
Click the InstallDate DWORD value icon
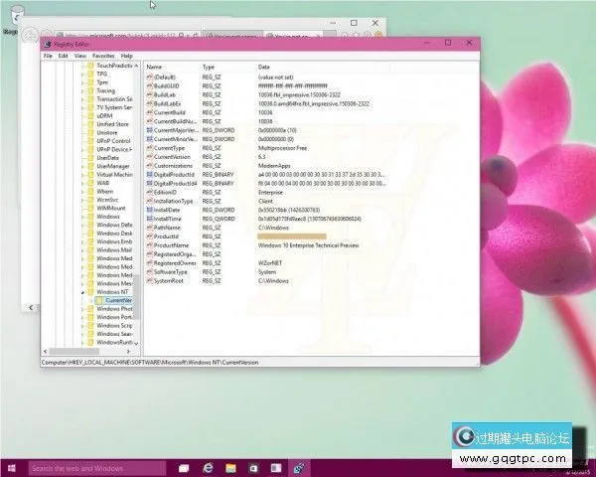pyautogui.click(x=150, y=210)
